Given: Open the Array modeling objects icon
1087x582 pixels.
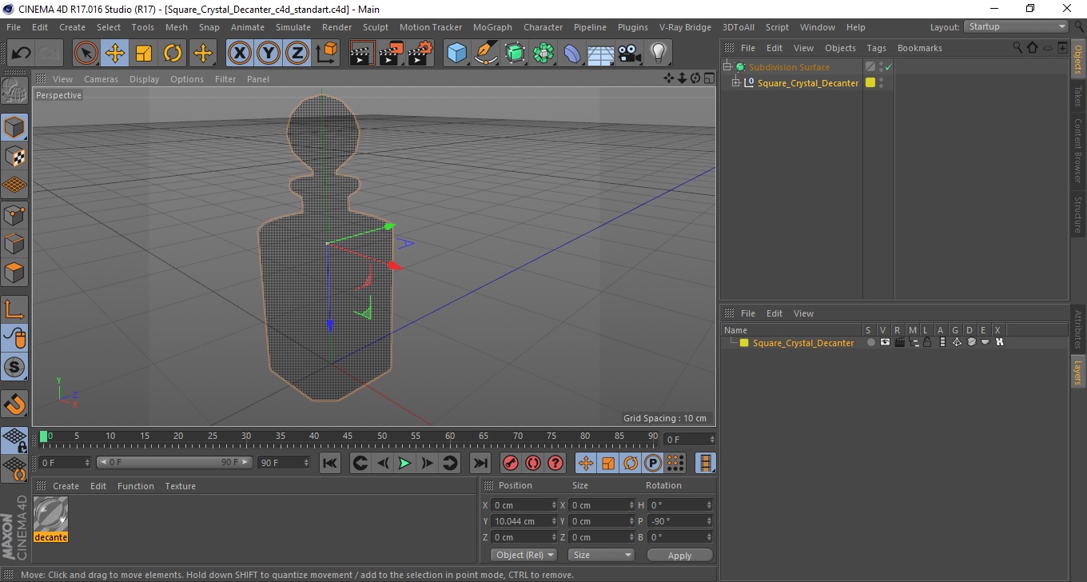Looking at the screenshot, I should coord(543,54).
